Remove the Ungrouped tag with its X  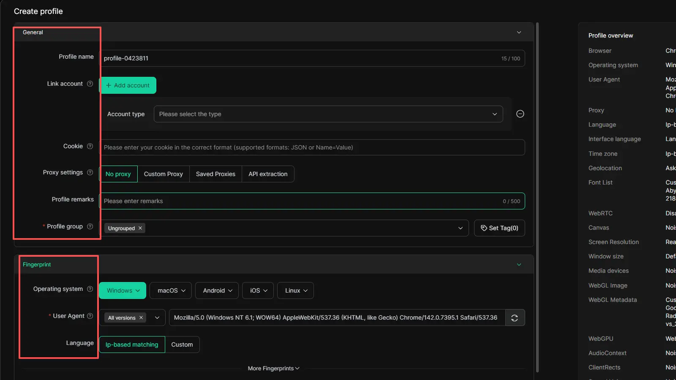(140, 228)
